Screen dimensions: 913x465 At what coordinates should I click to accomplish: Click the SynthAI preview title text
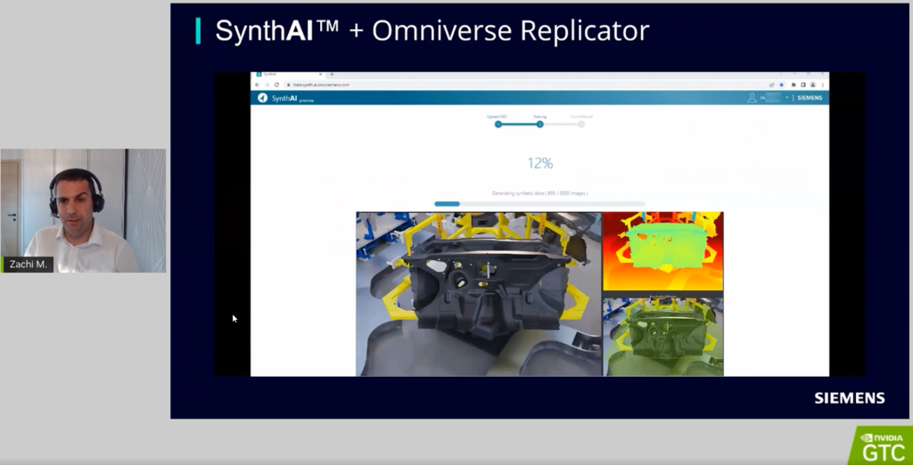tap(292, 98)
